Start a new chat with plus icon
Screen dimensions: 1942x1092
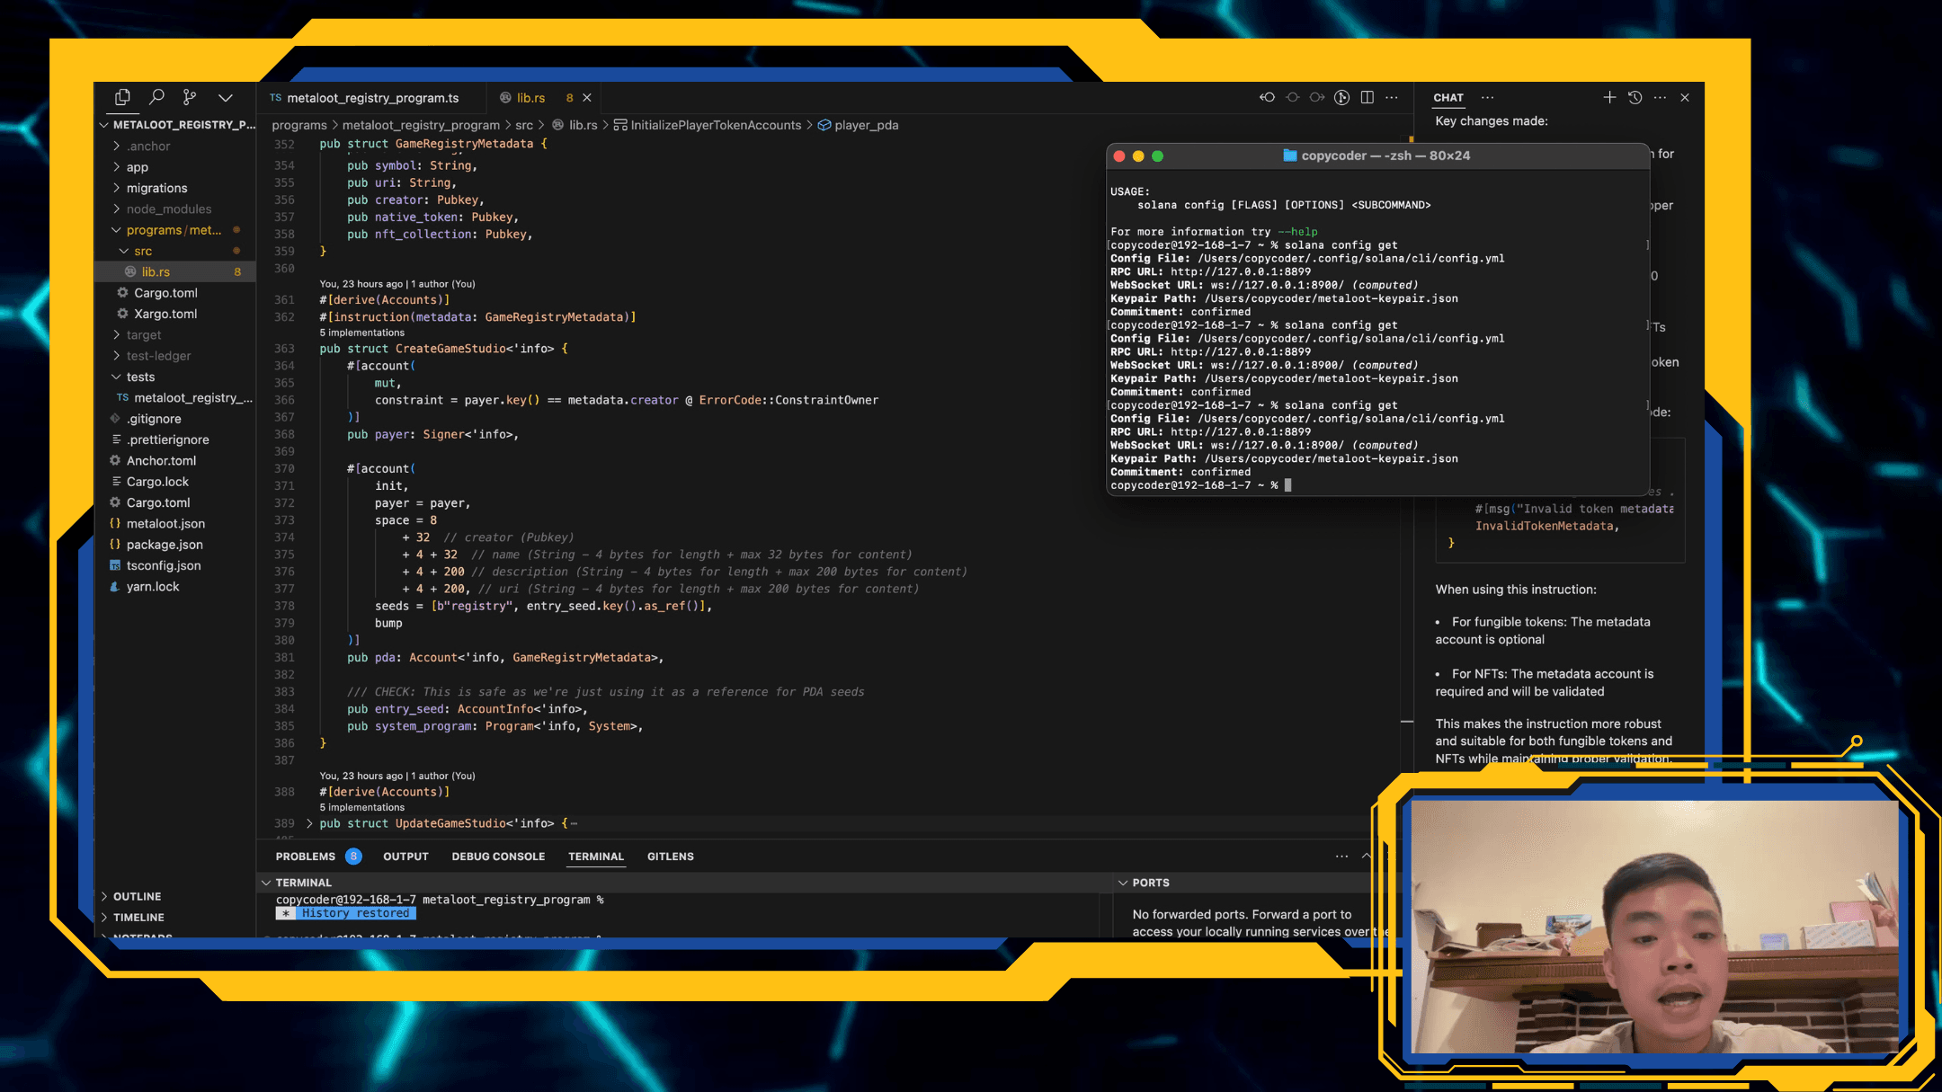coord(1609,97)
